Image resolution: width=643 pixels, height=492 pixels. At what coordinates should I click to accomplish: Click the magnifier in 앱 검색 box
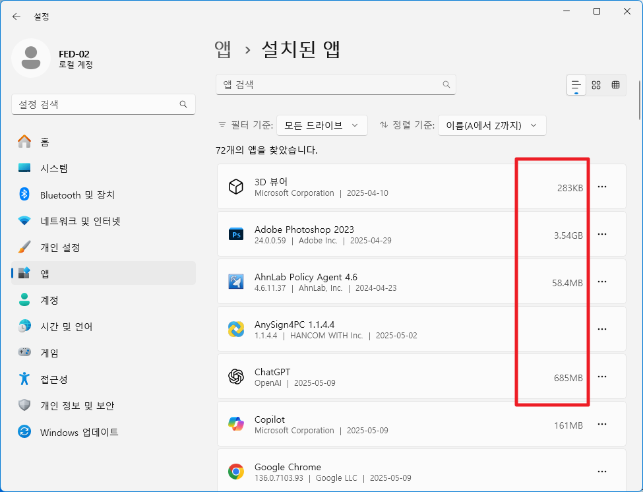446,84
